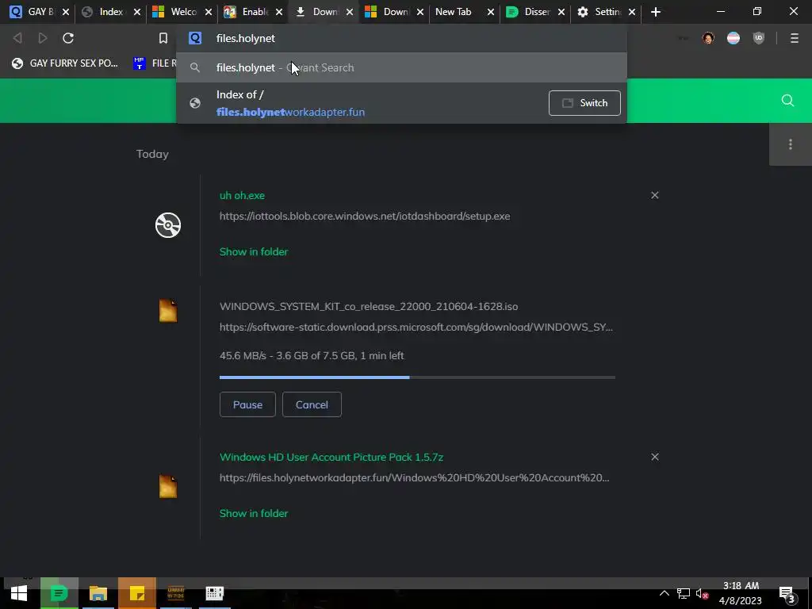
Task: Open the notification center icon
Action: coord(787,594)
